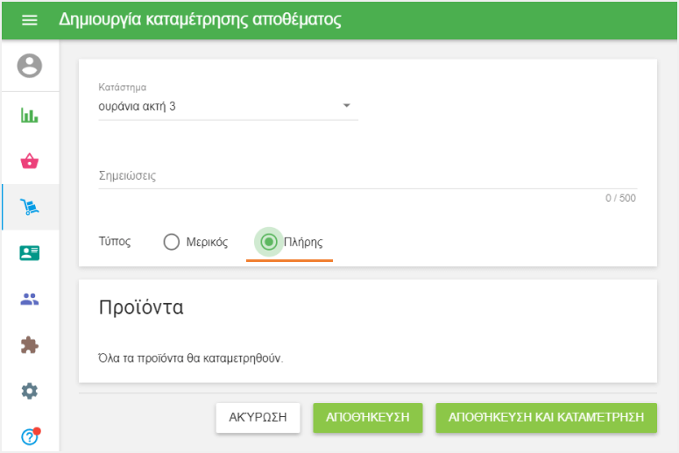Open the sales basket icon

click(x=30, y=160)
